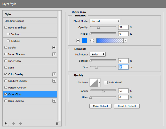166x129 pixels.
Task: Click the Noise slider handle
Action: coord(91,34)
